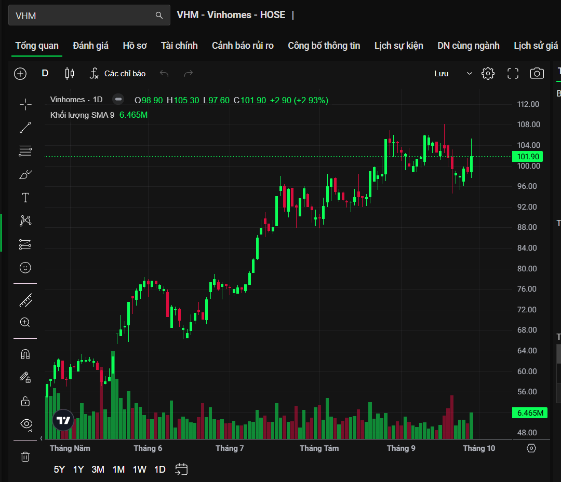Switch to the Đánh giá tab
561x482 pixels.
pos(90,46)
